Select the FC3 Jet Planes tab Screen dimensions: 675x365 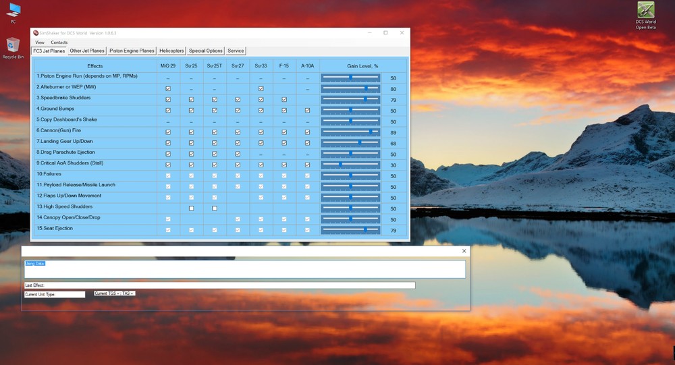point(49,51)
